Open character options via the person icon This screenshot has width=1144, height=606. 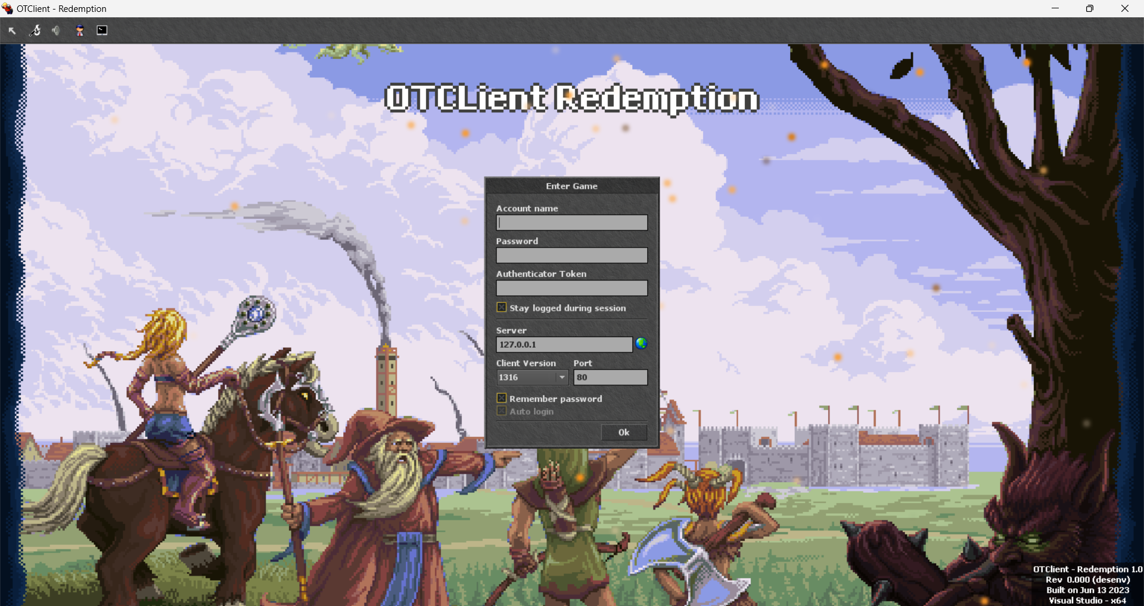coord(79,30)
